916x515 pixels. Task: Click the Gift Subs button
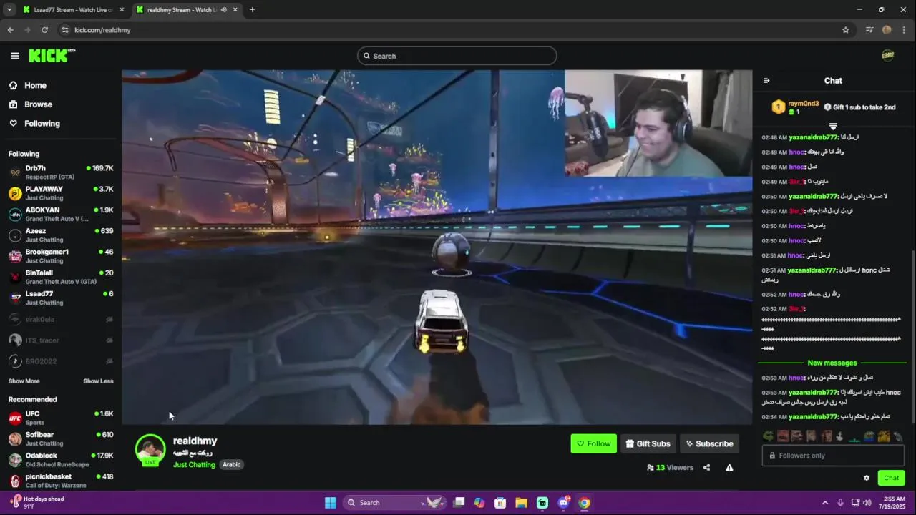pos(648,443)
